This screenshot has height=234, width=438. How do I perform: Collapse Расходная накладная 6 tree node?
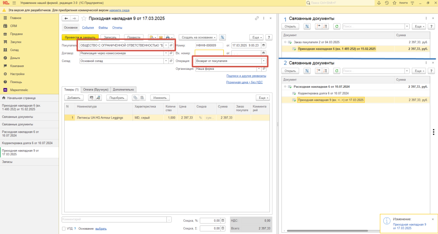pyautogui.click(x=285, y=87)
